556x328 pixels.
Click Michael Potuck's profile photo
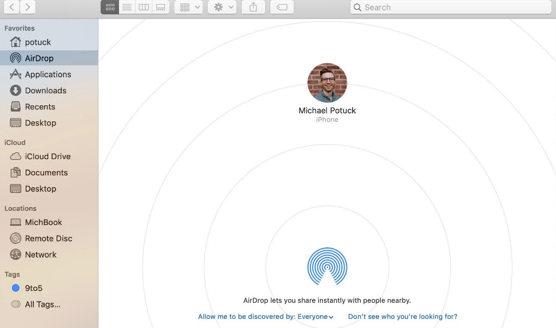pyautogui.click(x=327, y=83)
